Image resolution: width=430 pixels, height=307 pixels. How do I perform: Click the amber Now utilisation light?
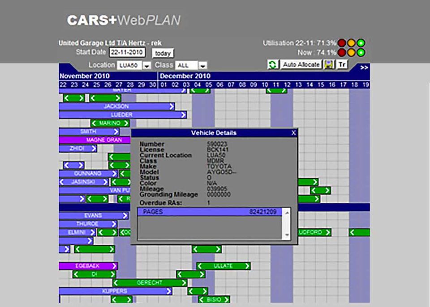[x=351, y=52]
